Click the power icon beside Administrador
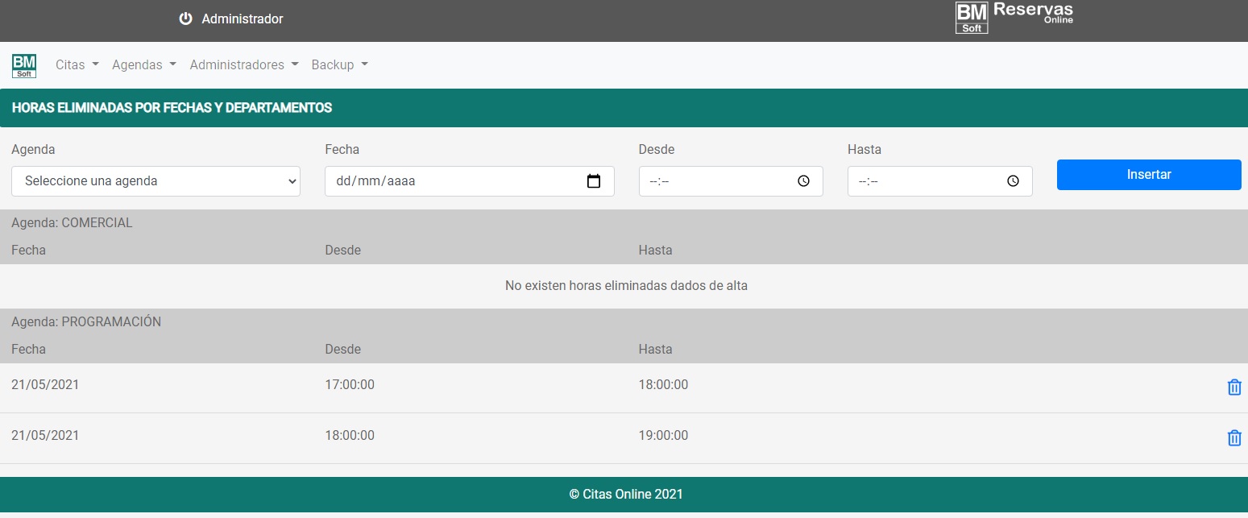1248x518 pixels. tap(185, 19)
